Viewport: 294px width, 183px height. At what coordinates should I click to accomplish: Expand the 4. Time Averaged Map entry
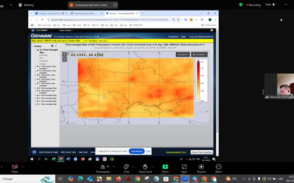(35, 95)
